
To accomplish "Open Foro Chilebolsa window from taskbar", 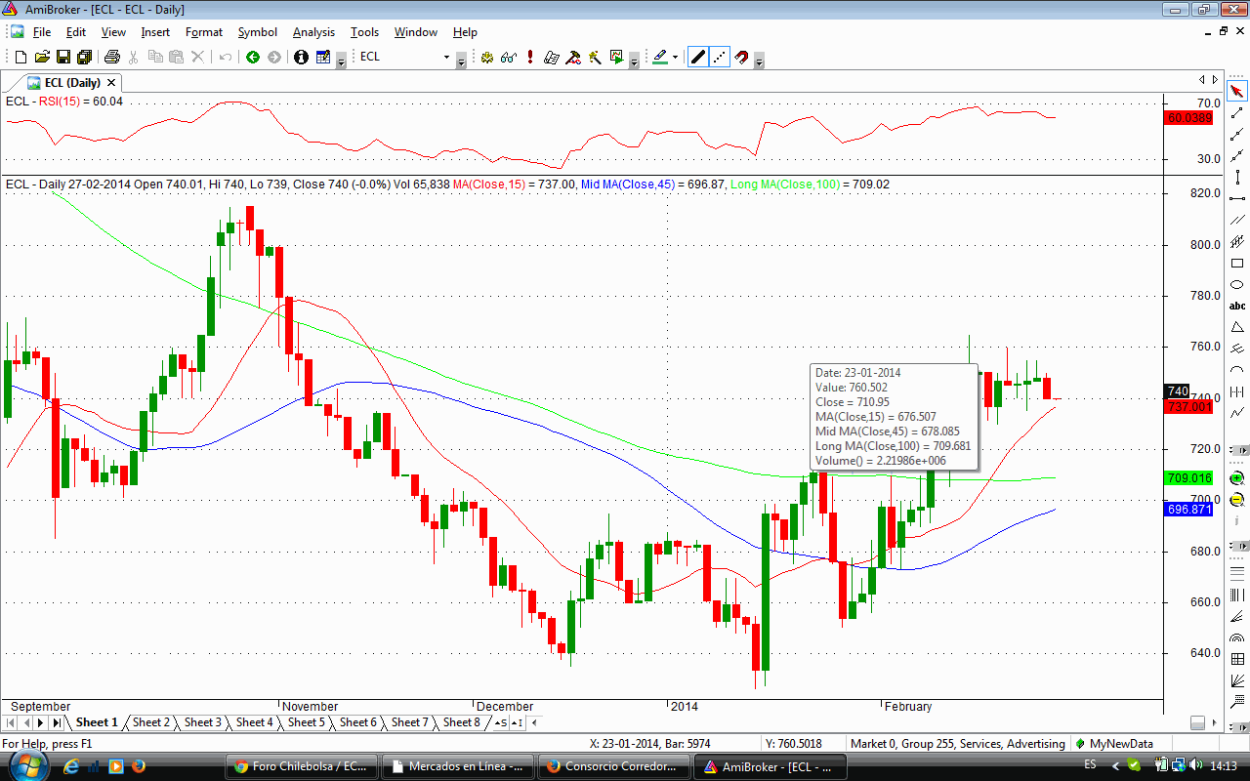I will tap(301, 766).
